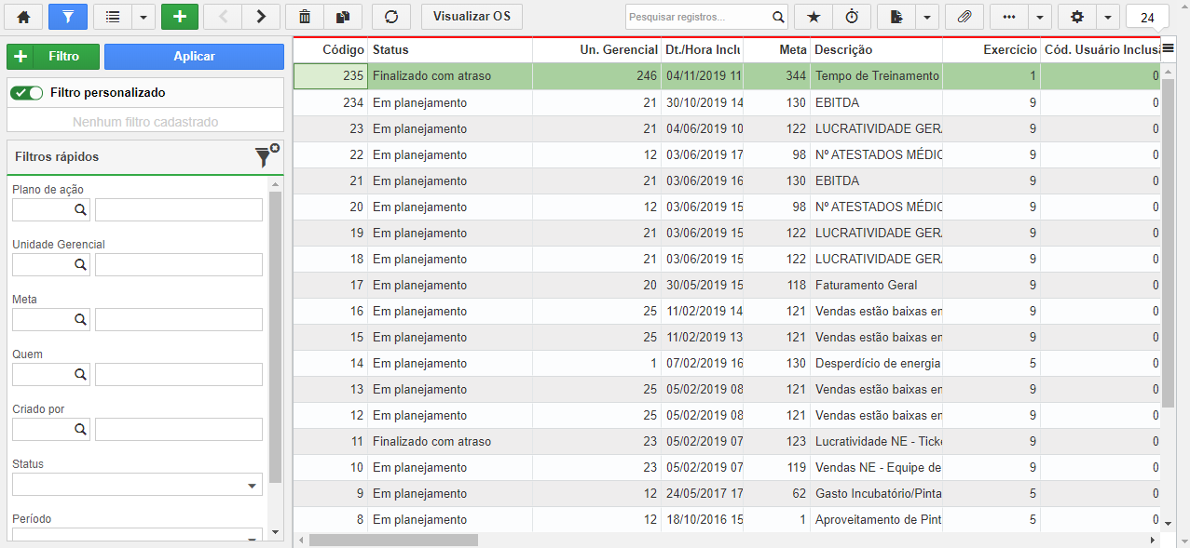Image resolution: width=1190 pixels, height=548 pixels.
Task: Open the grid columns menu icon
Action: click(x=1168, y=49)
